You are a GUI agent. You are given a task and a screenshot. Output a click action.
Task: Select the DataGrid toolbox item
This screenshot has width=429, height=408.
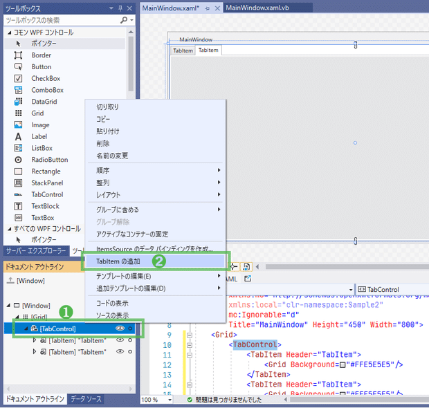click(44, 102)
